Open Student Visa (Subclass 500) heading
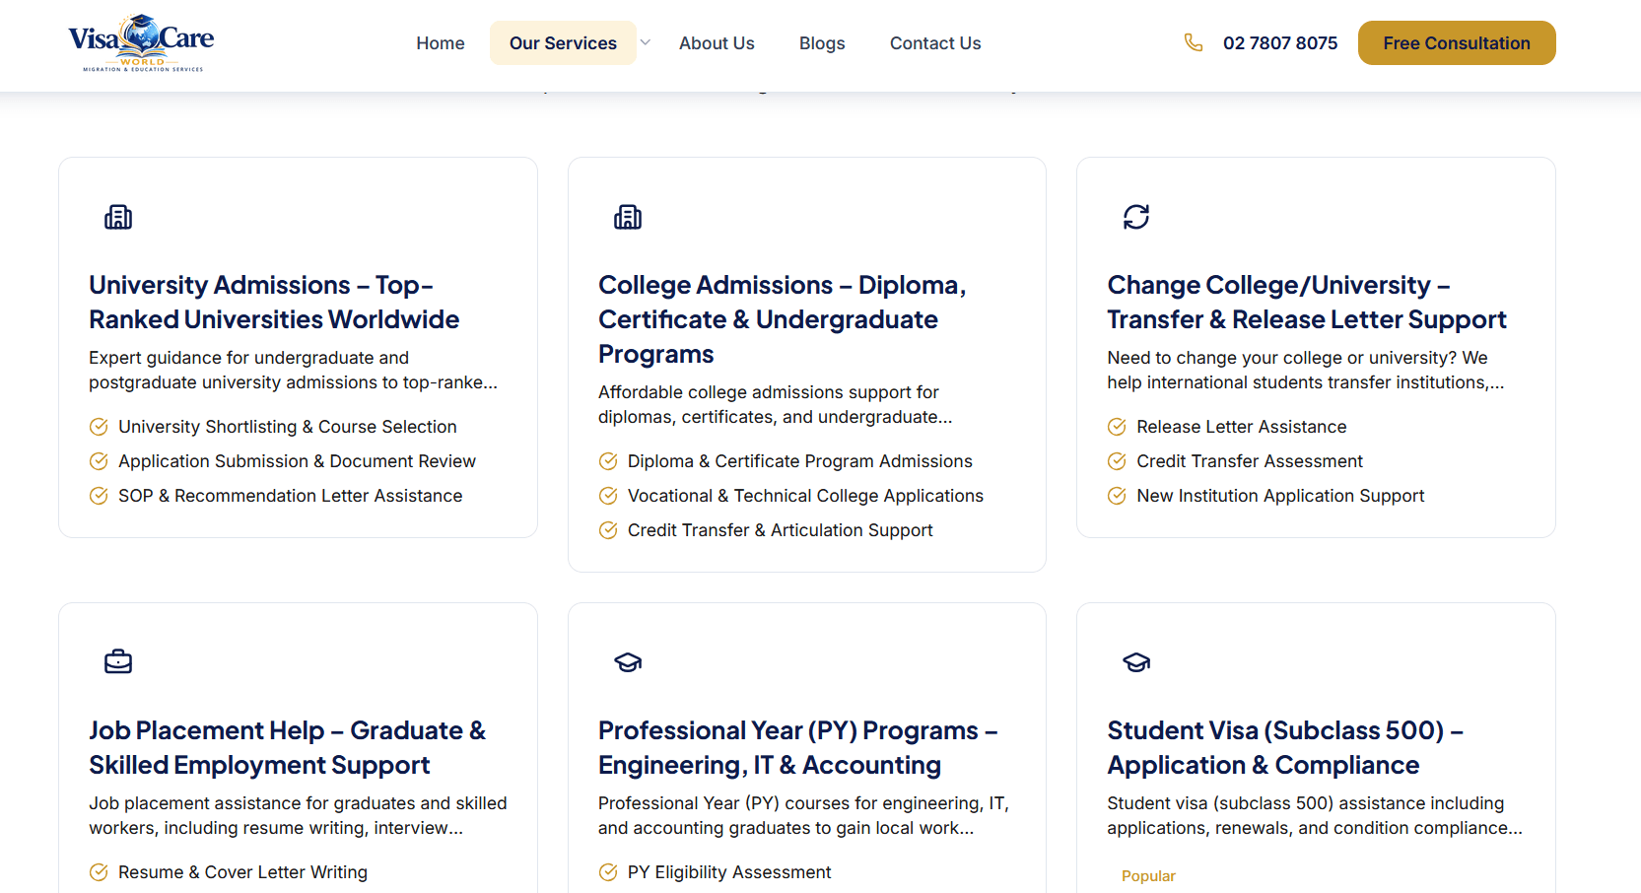The height and width of the screenshot is (893, 1641). (x=1285, y=748)
